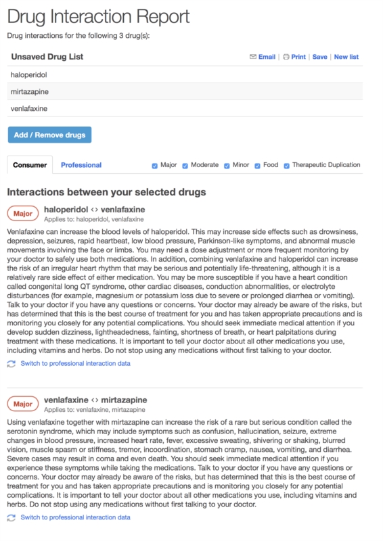Select the Consumer tab

tap(30, 165)
